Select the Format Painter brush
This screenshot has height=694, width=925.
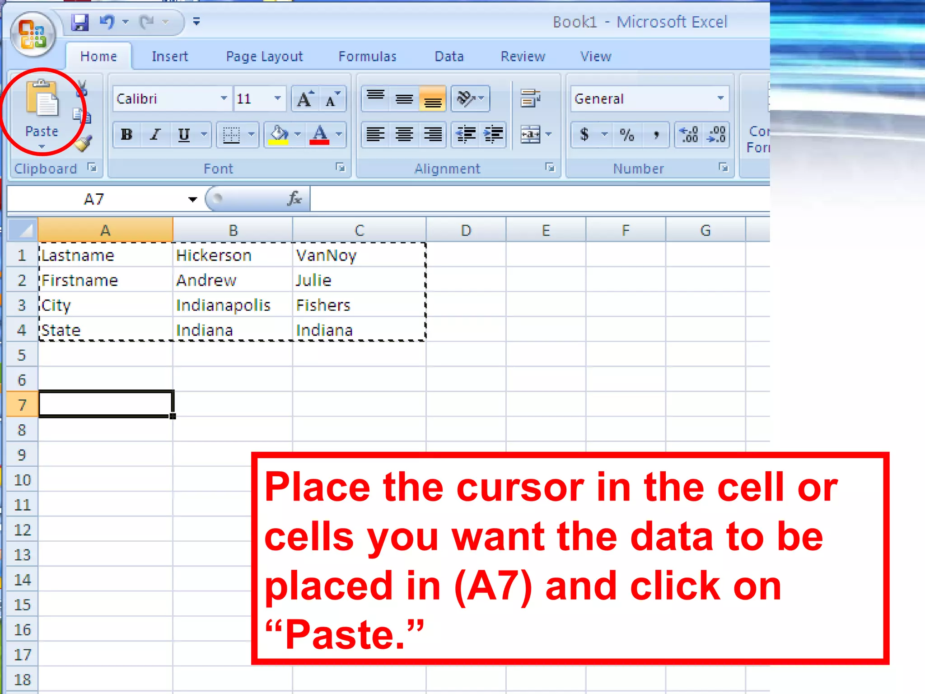click(83, 143)
